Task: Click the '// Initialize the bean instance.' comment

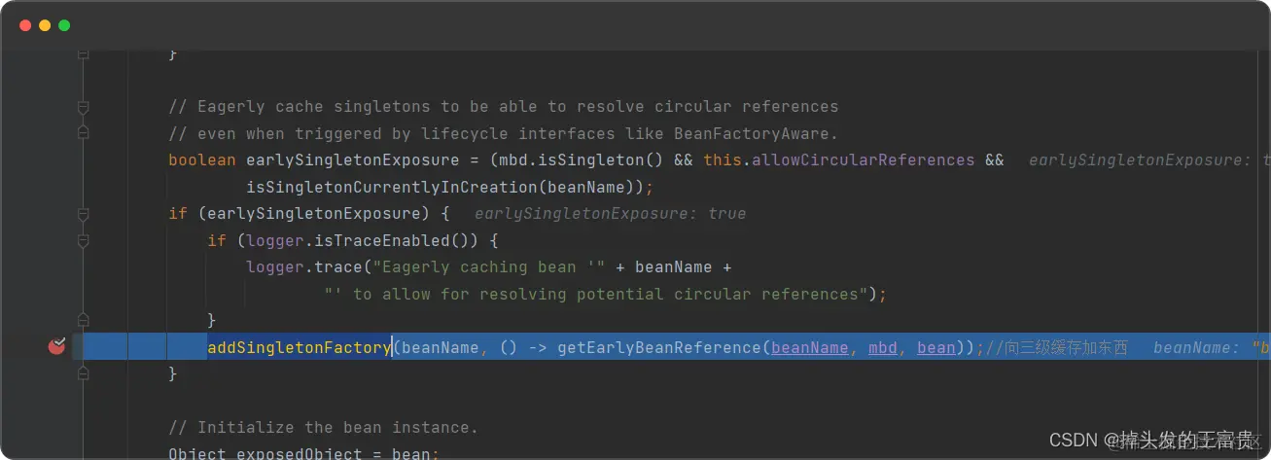Action: click(x=324, y=427)
